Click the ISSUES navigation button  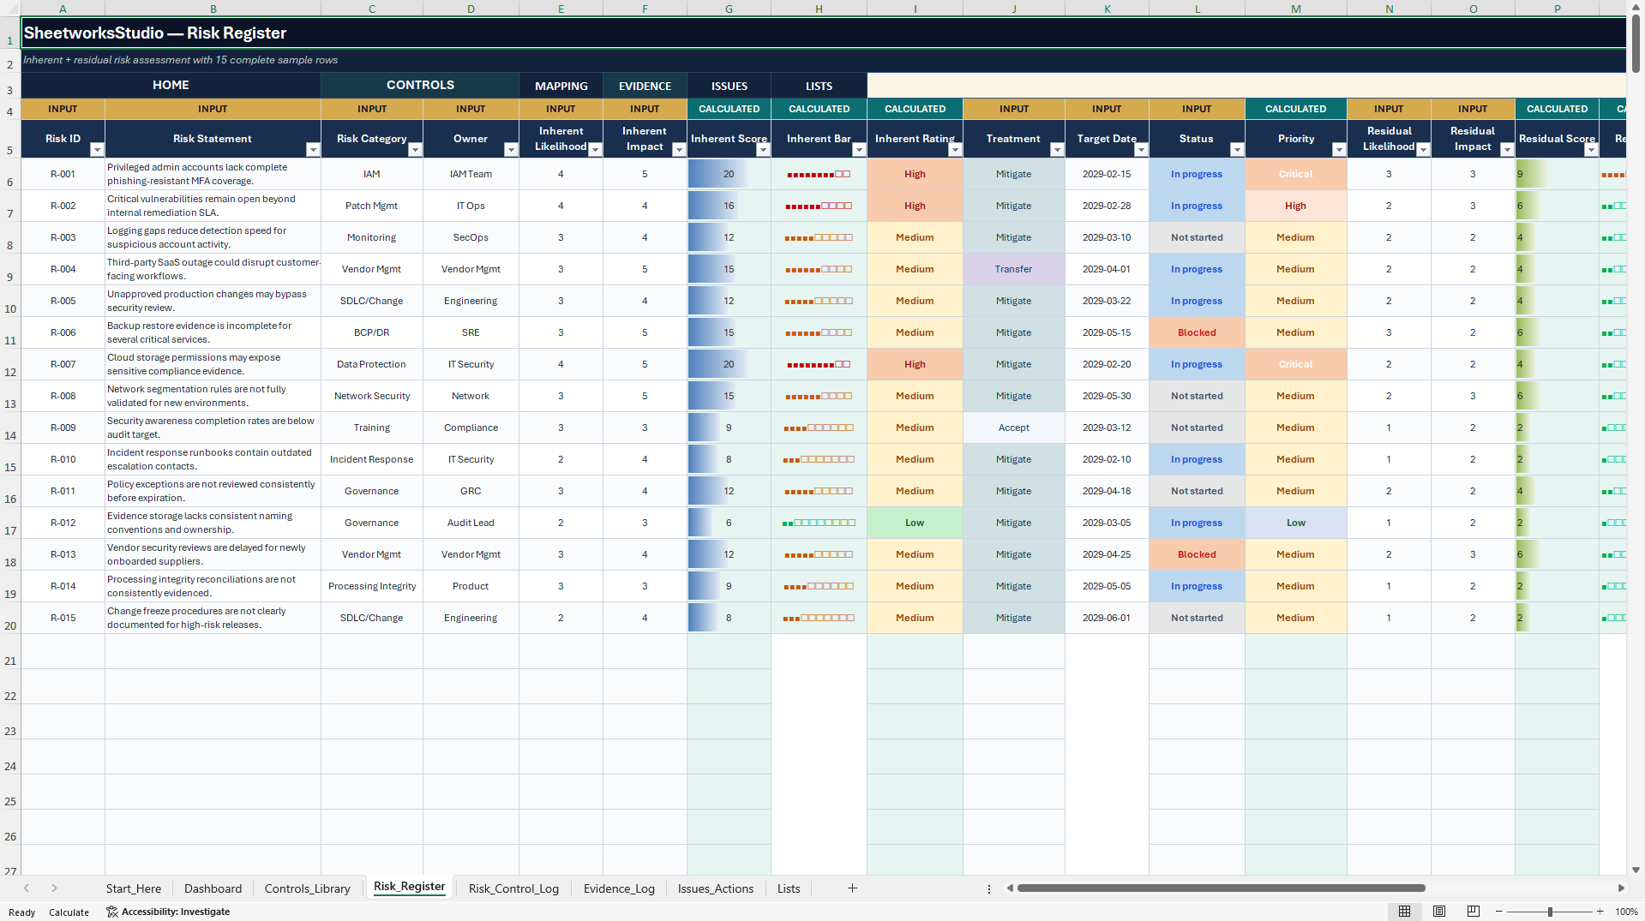tap(729, 86)
